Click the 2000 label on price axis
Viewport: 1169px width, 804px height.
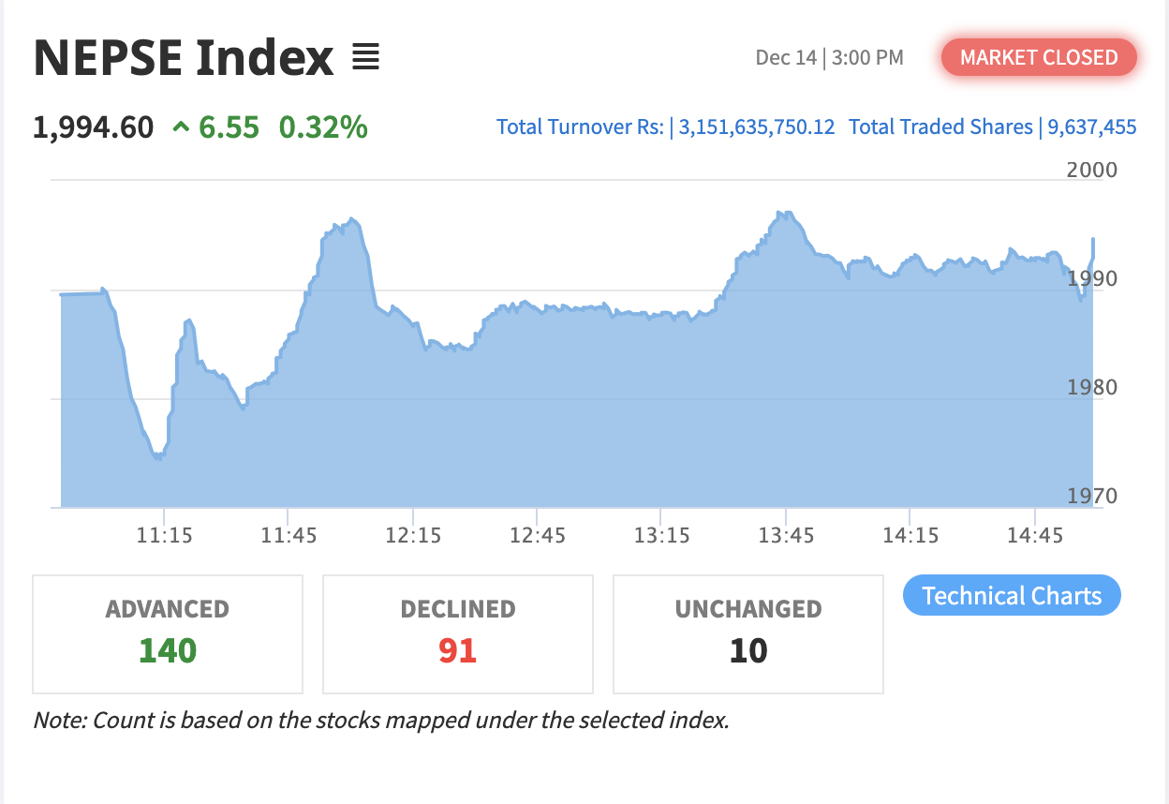(1092, 170)
